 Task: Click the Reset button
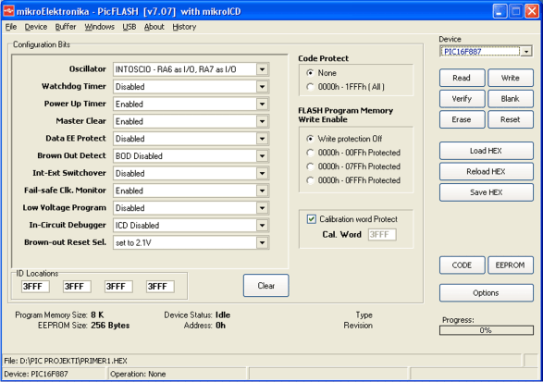click(511, 119)
